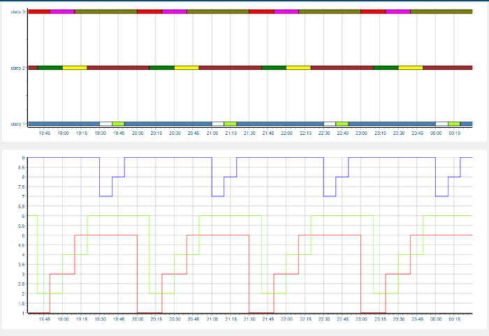Image resolution: width=489 pixels, height=336 pixels.
Task: Select first magenta segment in stato 3 row
Action: pyautogui.click(x=62, y=12)
